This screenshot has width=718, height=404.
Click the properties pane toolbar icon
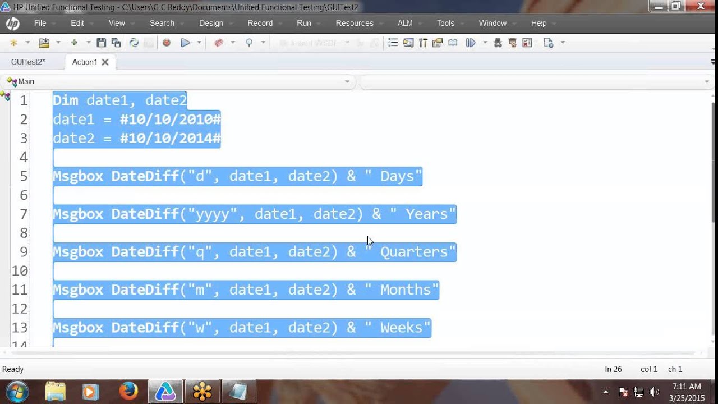click(438, 43)
